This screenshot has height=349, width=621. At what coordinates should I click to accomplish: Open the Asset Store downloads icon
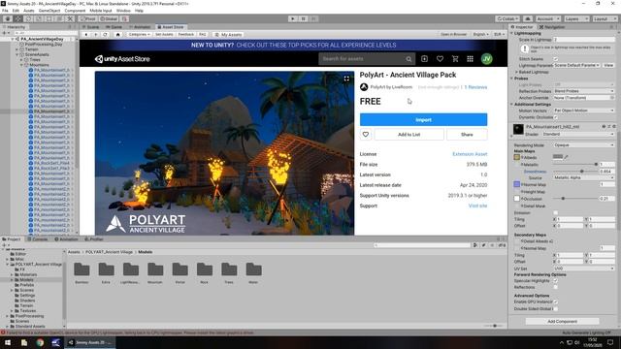[x=424, y=58]
